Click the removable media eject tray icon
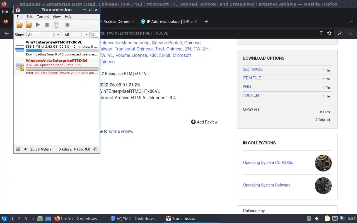Viewport: 357px width, 223px height. [309, 219]
